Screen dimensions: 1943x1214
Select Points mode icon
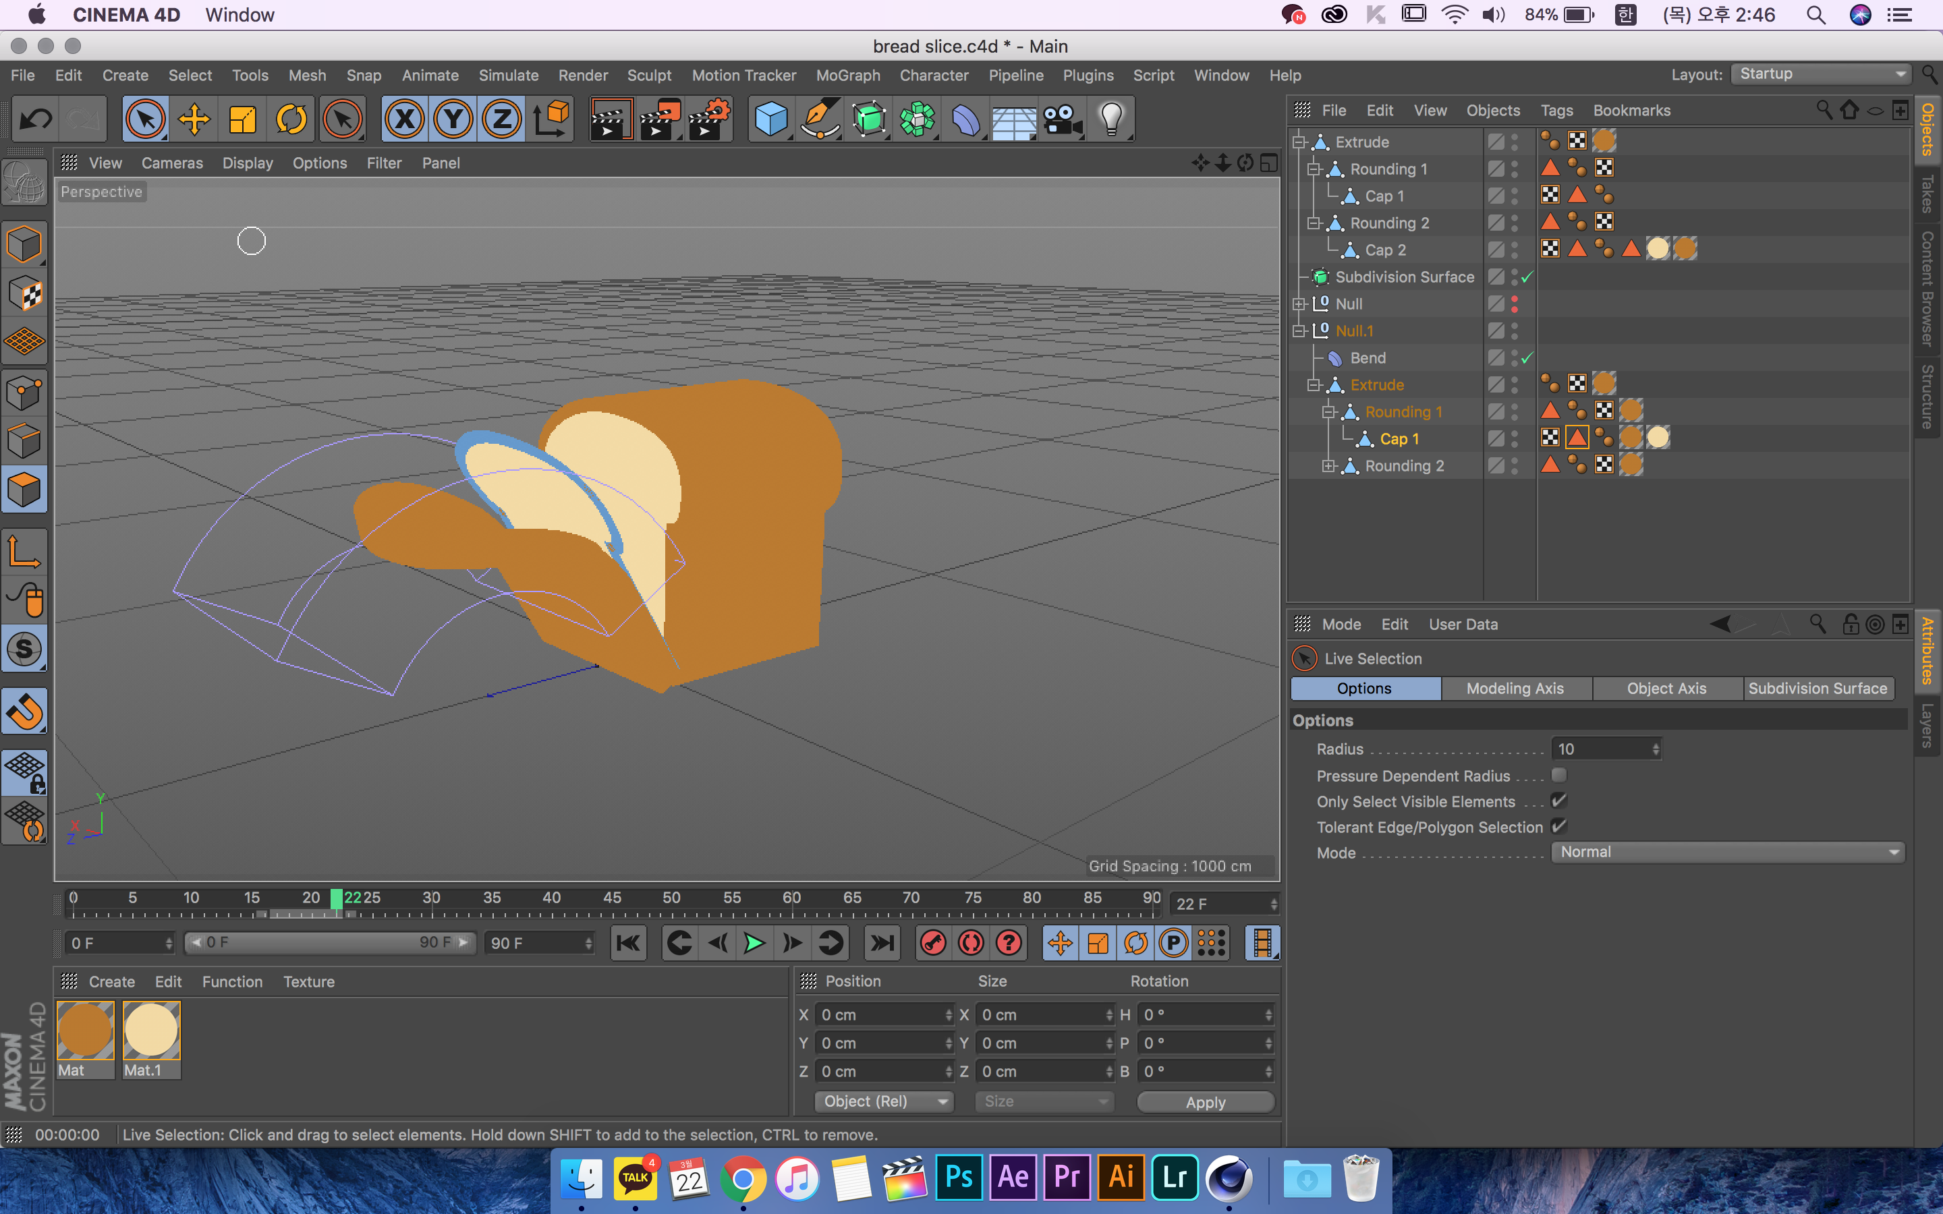tap(24, 393)
